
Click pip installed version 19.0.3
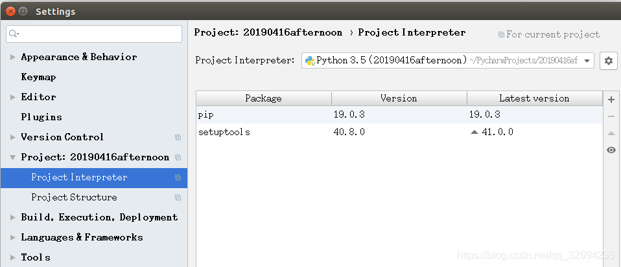pos(349,114)
